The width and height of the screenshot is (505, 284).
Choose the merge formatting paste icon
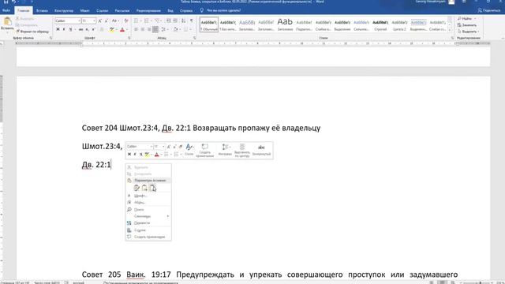coord(144,188)
